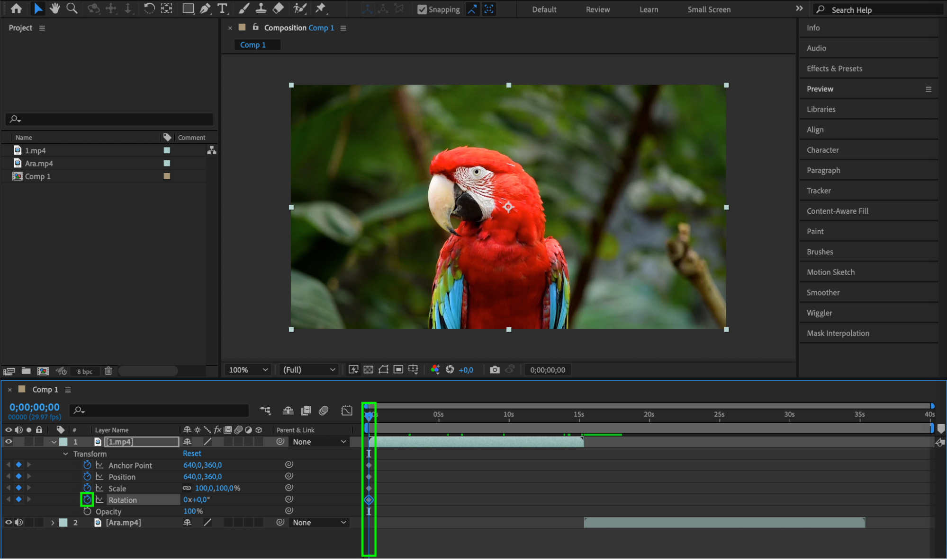Viewport: 947px width, 559px height.
Task: Select the Horizontal Type tool
Action: pos(222,9)
